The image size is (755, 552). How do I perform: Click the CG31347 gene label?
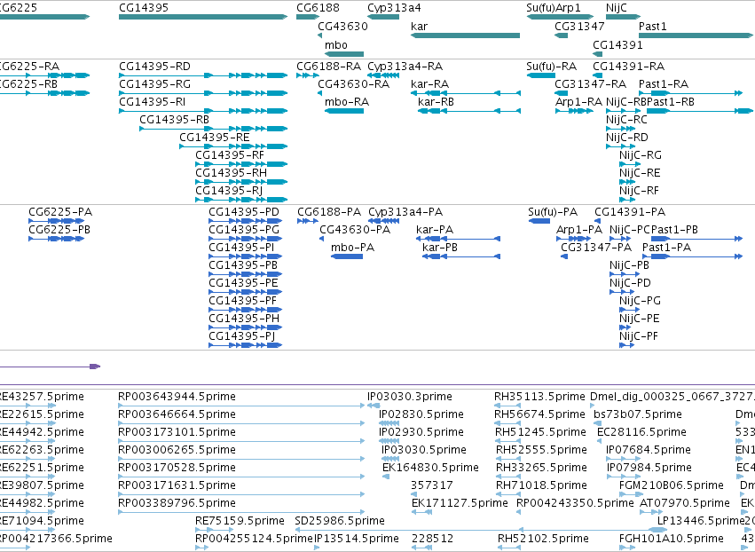[x=579, y=26]
